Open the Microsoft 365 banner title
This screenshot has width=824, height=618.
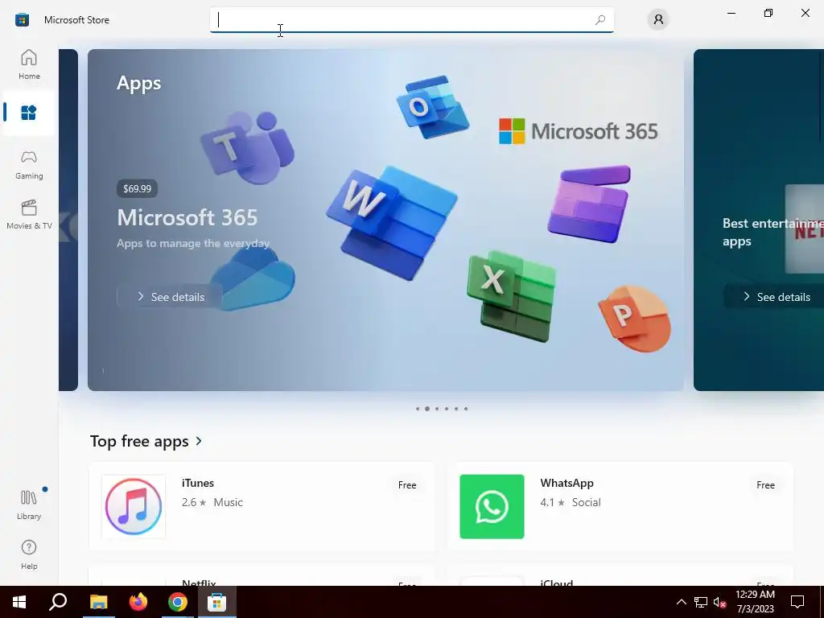pyautogui.click(x=187, y=217)
